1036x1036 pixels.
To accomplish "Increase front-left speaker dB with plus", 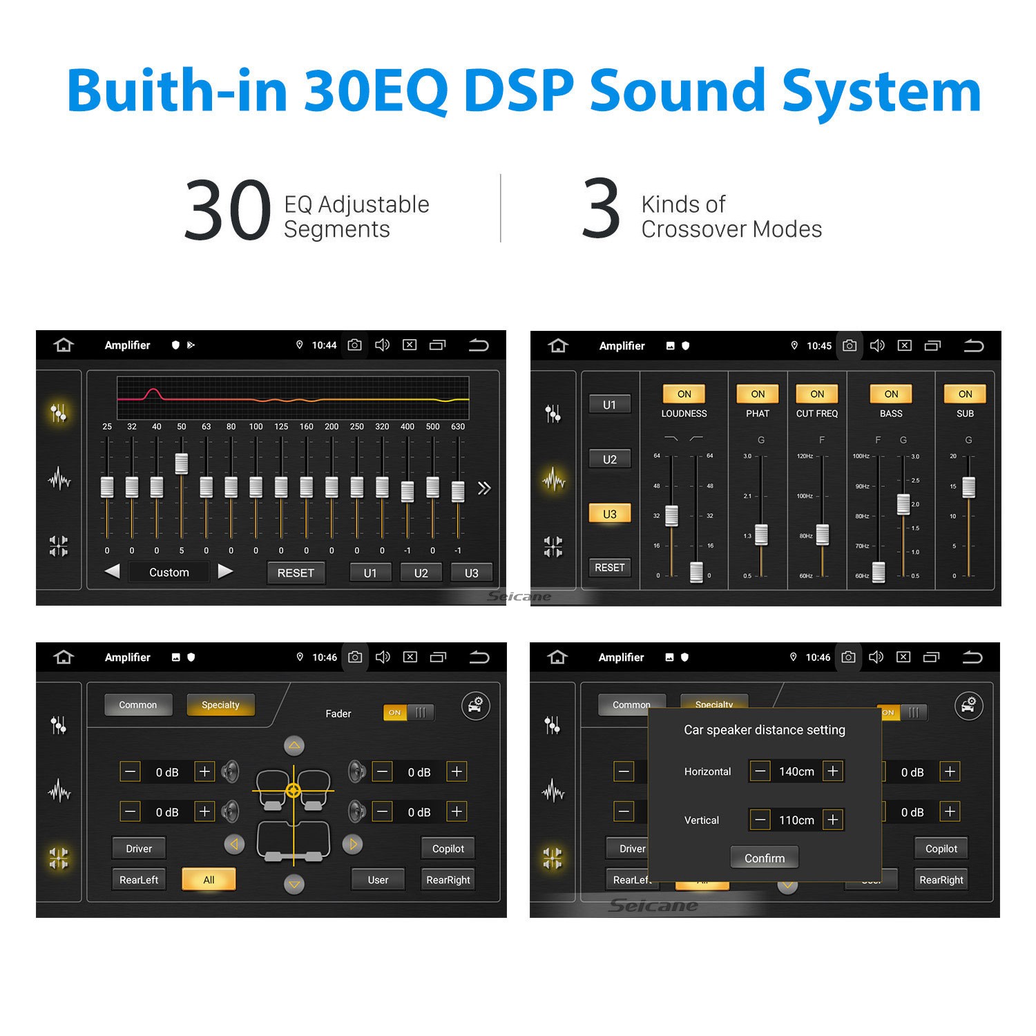I will (x=204, y=771).
